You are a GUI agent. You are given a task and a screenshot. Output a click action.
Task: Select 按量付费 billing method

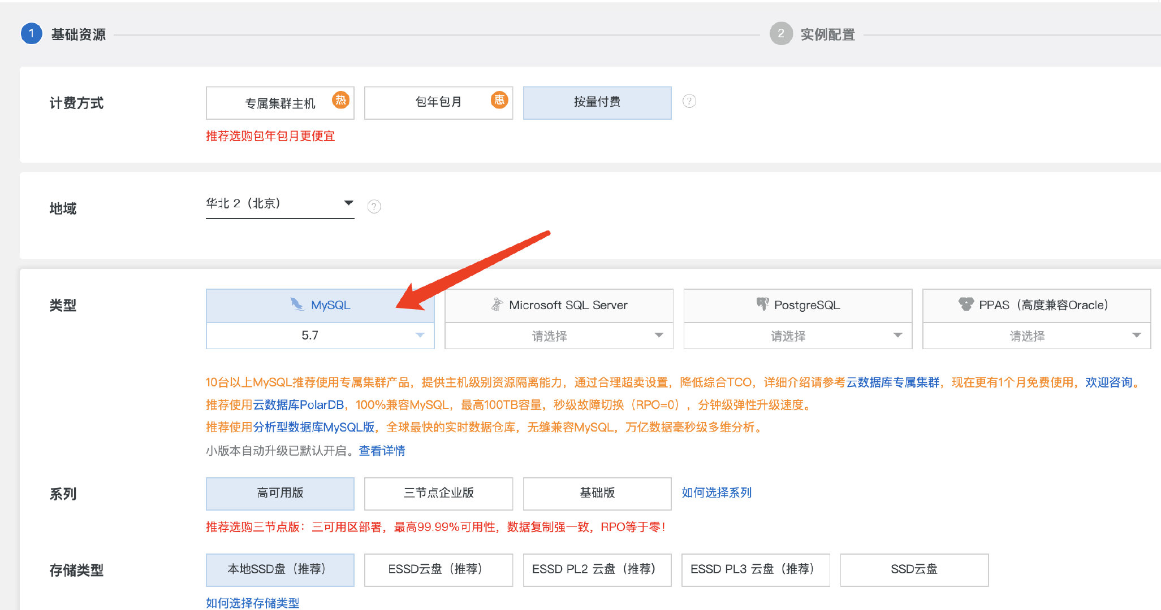tap(597, 103)
